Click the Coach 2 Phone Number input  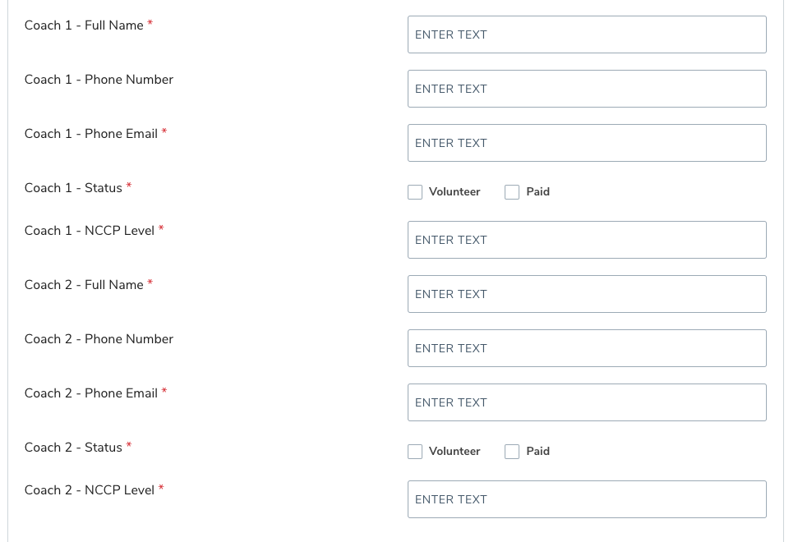coord(587,348)
